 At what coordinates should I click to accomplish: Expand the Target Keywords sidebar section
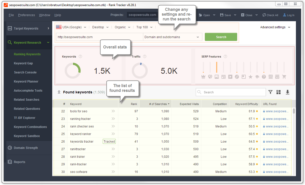48,28
